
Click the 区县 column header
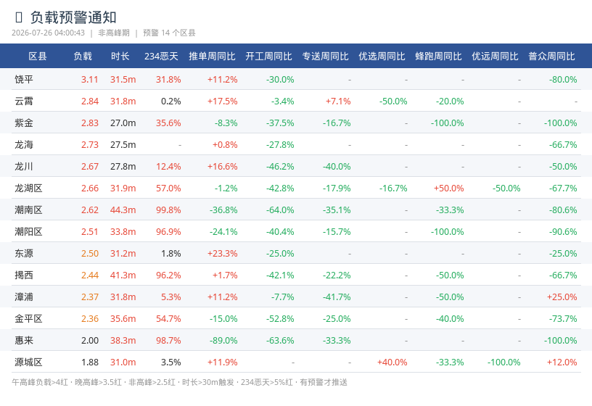[x=38, y=57]
